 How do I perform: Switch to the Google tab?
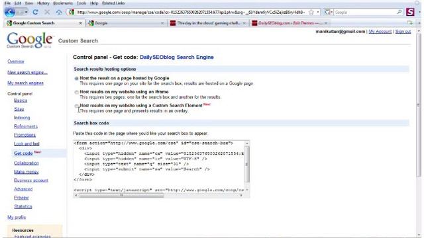point(126,23)
